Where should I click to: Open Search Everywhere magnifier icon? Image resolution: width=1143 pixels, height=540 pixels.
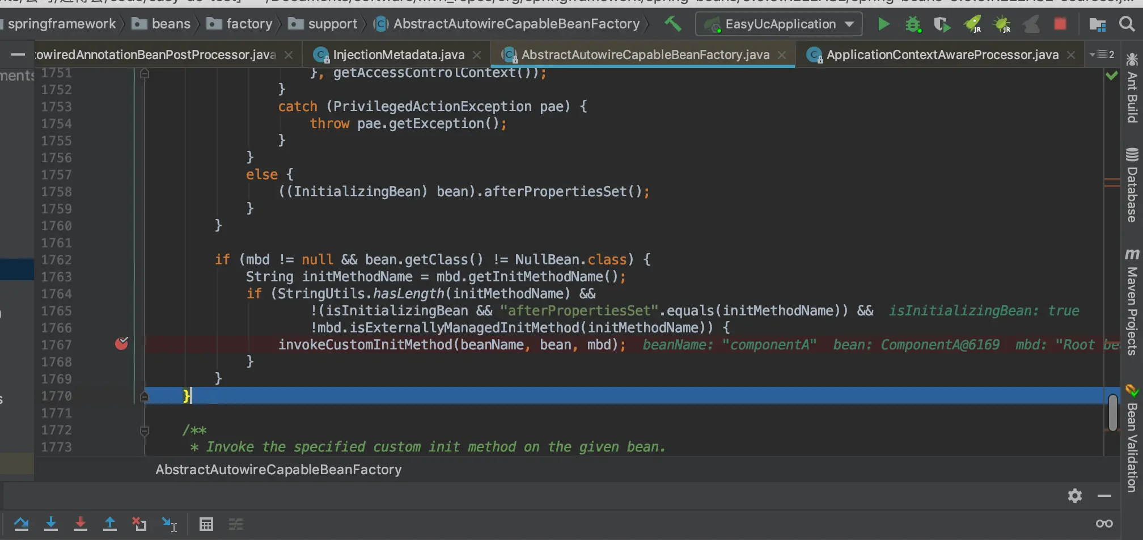click(x=1127, y=24)
